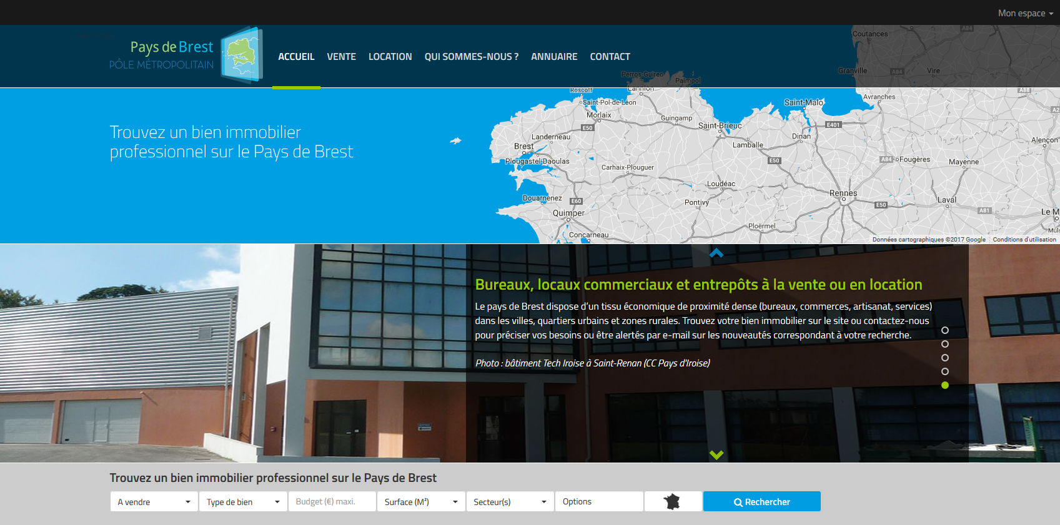Select the third slide indicator dot

(x=944, y=358)
